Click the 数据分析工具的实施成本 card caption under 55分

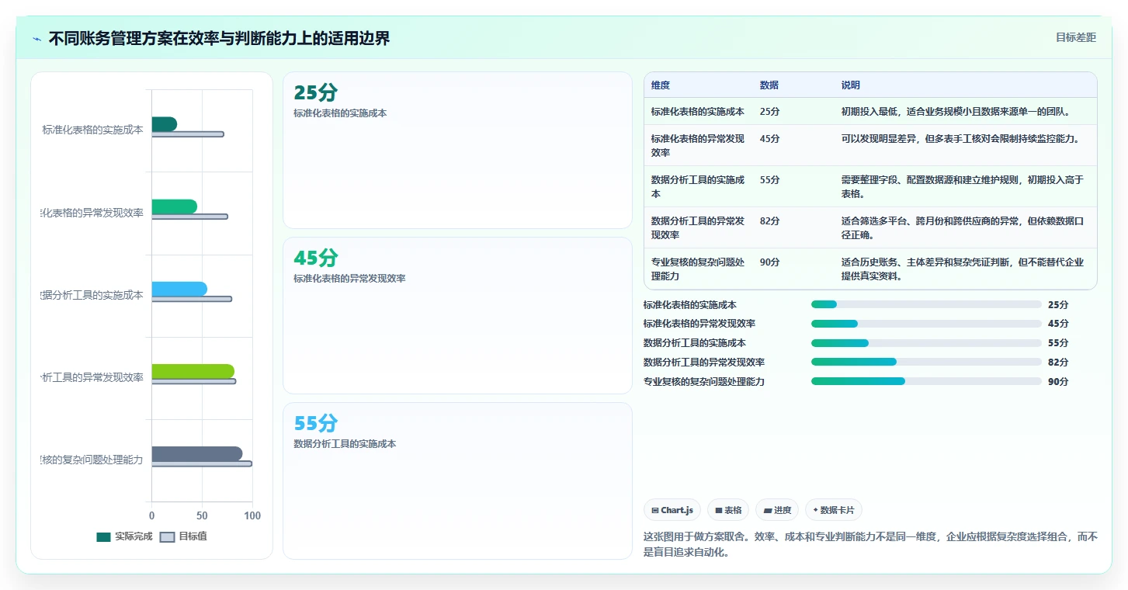click(345, 444)
